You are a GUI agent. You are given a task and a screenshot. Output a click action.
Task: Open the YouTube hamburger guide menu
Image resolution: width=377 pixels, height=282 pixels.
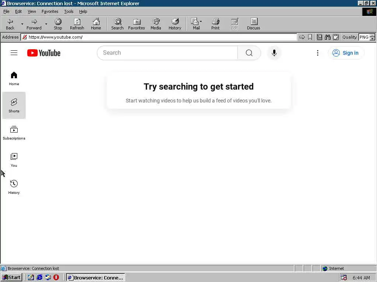click(x=14, y=53)
